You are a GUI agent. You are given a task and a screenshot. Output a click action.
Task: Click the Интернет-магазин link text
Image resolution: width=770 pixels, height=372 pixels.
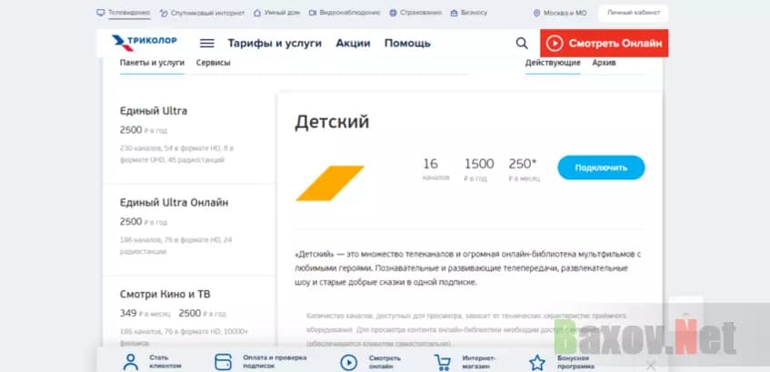[479, 362]
